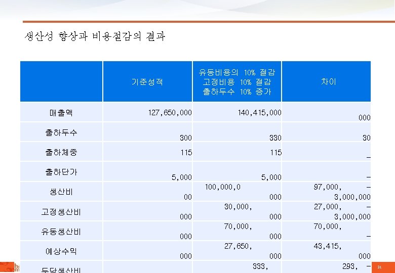Screen dimensions: 395x273
Task: Select 5,000 in the 10% 절감 column
Action: click(x=271, y=177)
